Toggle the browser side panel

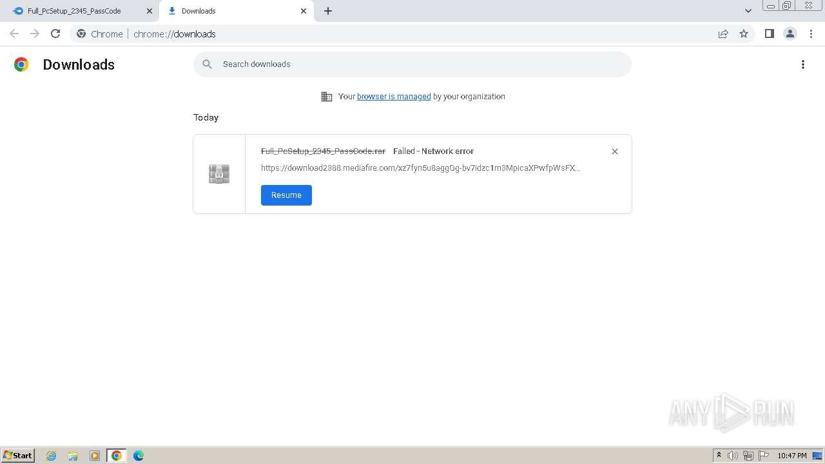pyautogui.click(x=770, y=34)
